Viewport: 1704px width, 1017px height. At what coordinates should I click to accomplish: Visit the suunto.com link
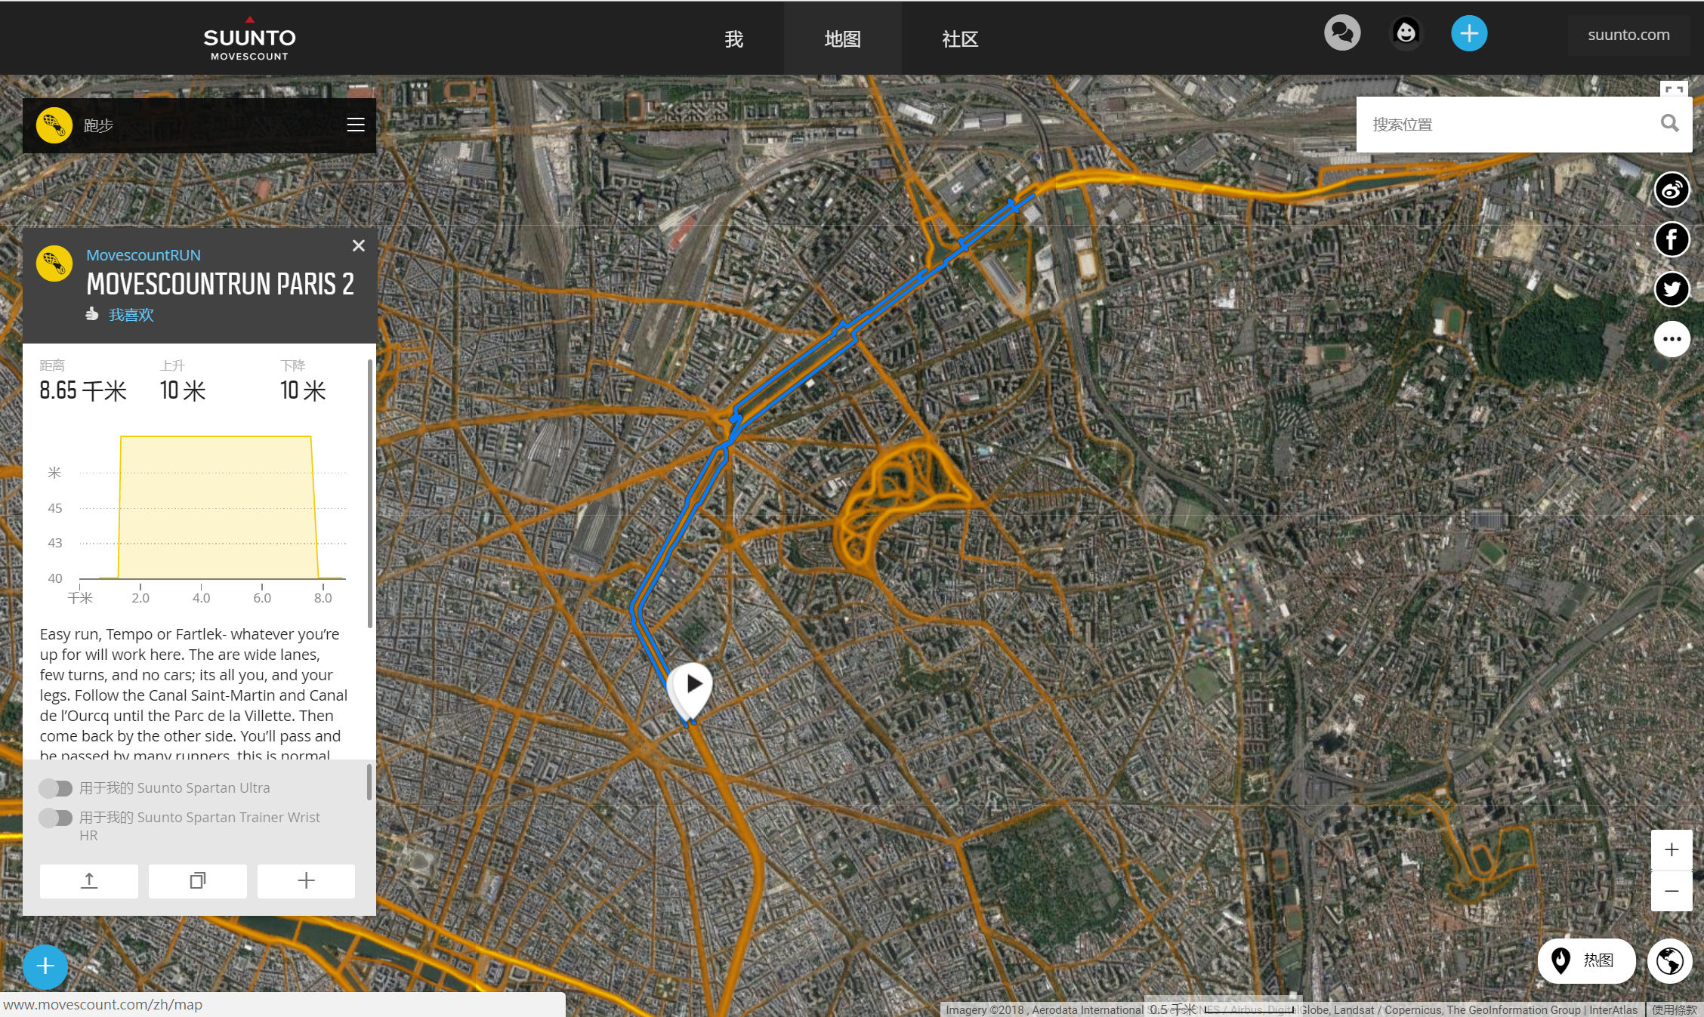pyautogui.click(x=1628, y=35)
